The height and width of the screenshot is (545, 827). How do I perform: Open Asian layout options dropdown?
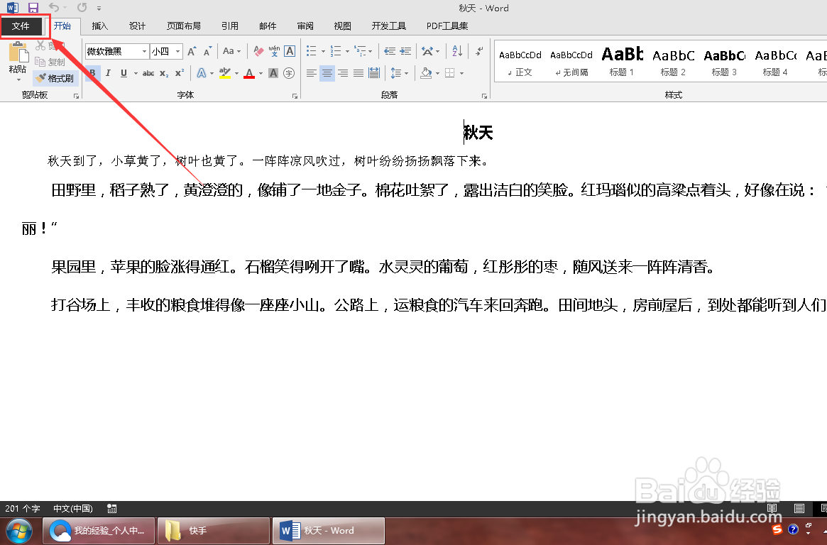pyautogui.click(x=430, y=51)
